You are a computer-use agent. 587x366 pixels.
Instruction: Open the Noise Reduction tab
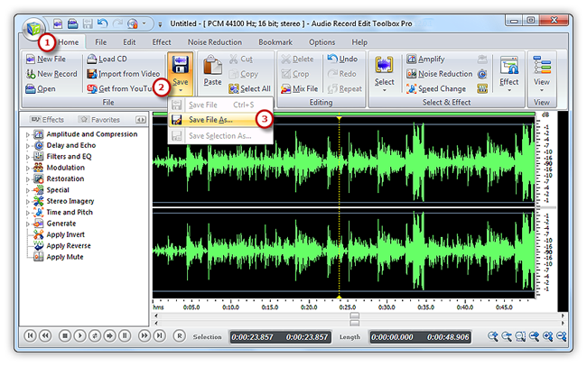pos(215,42)
